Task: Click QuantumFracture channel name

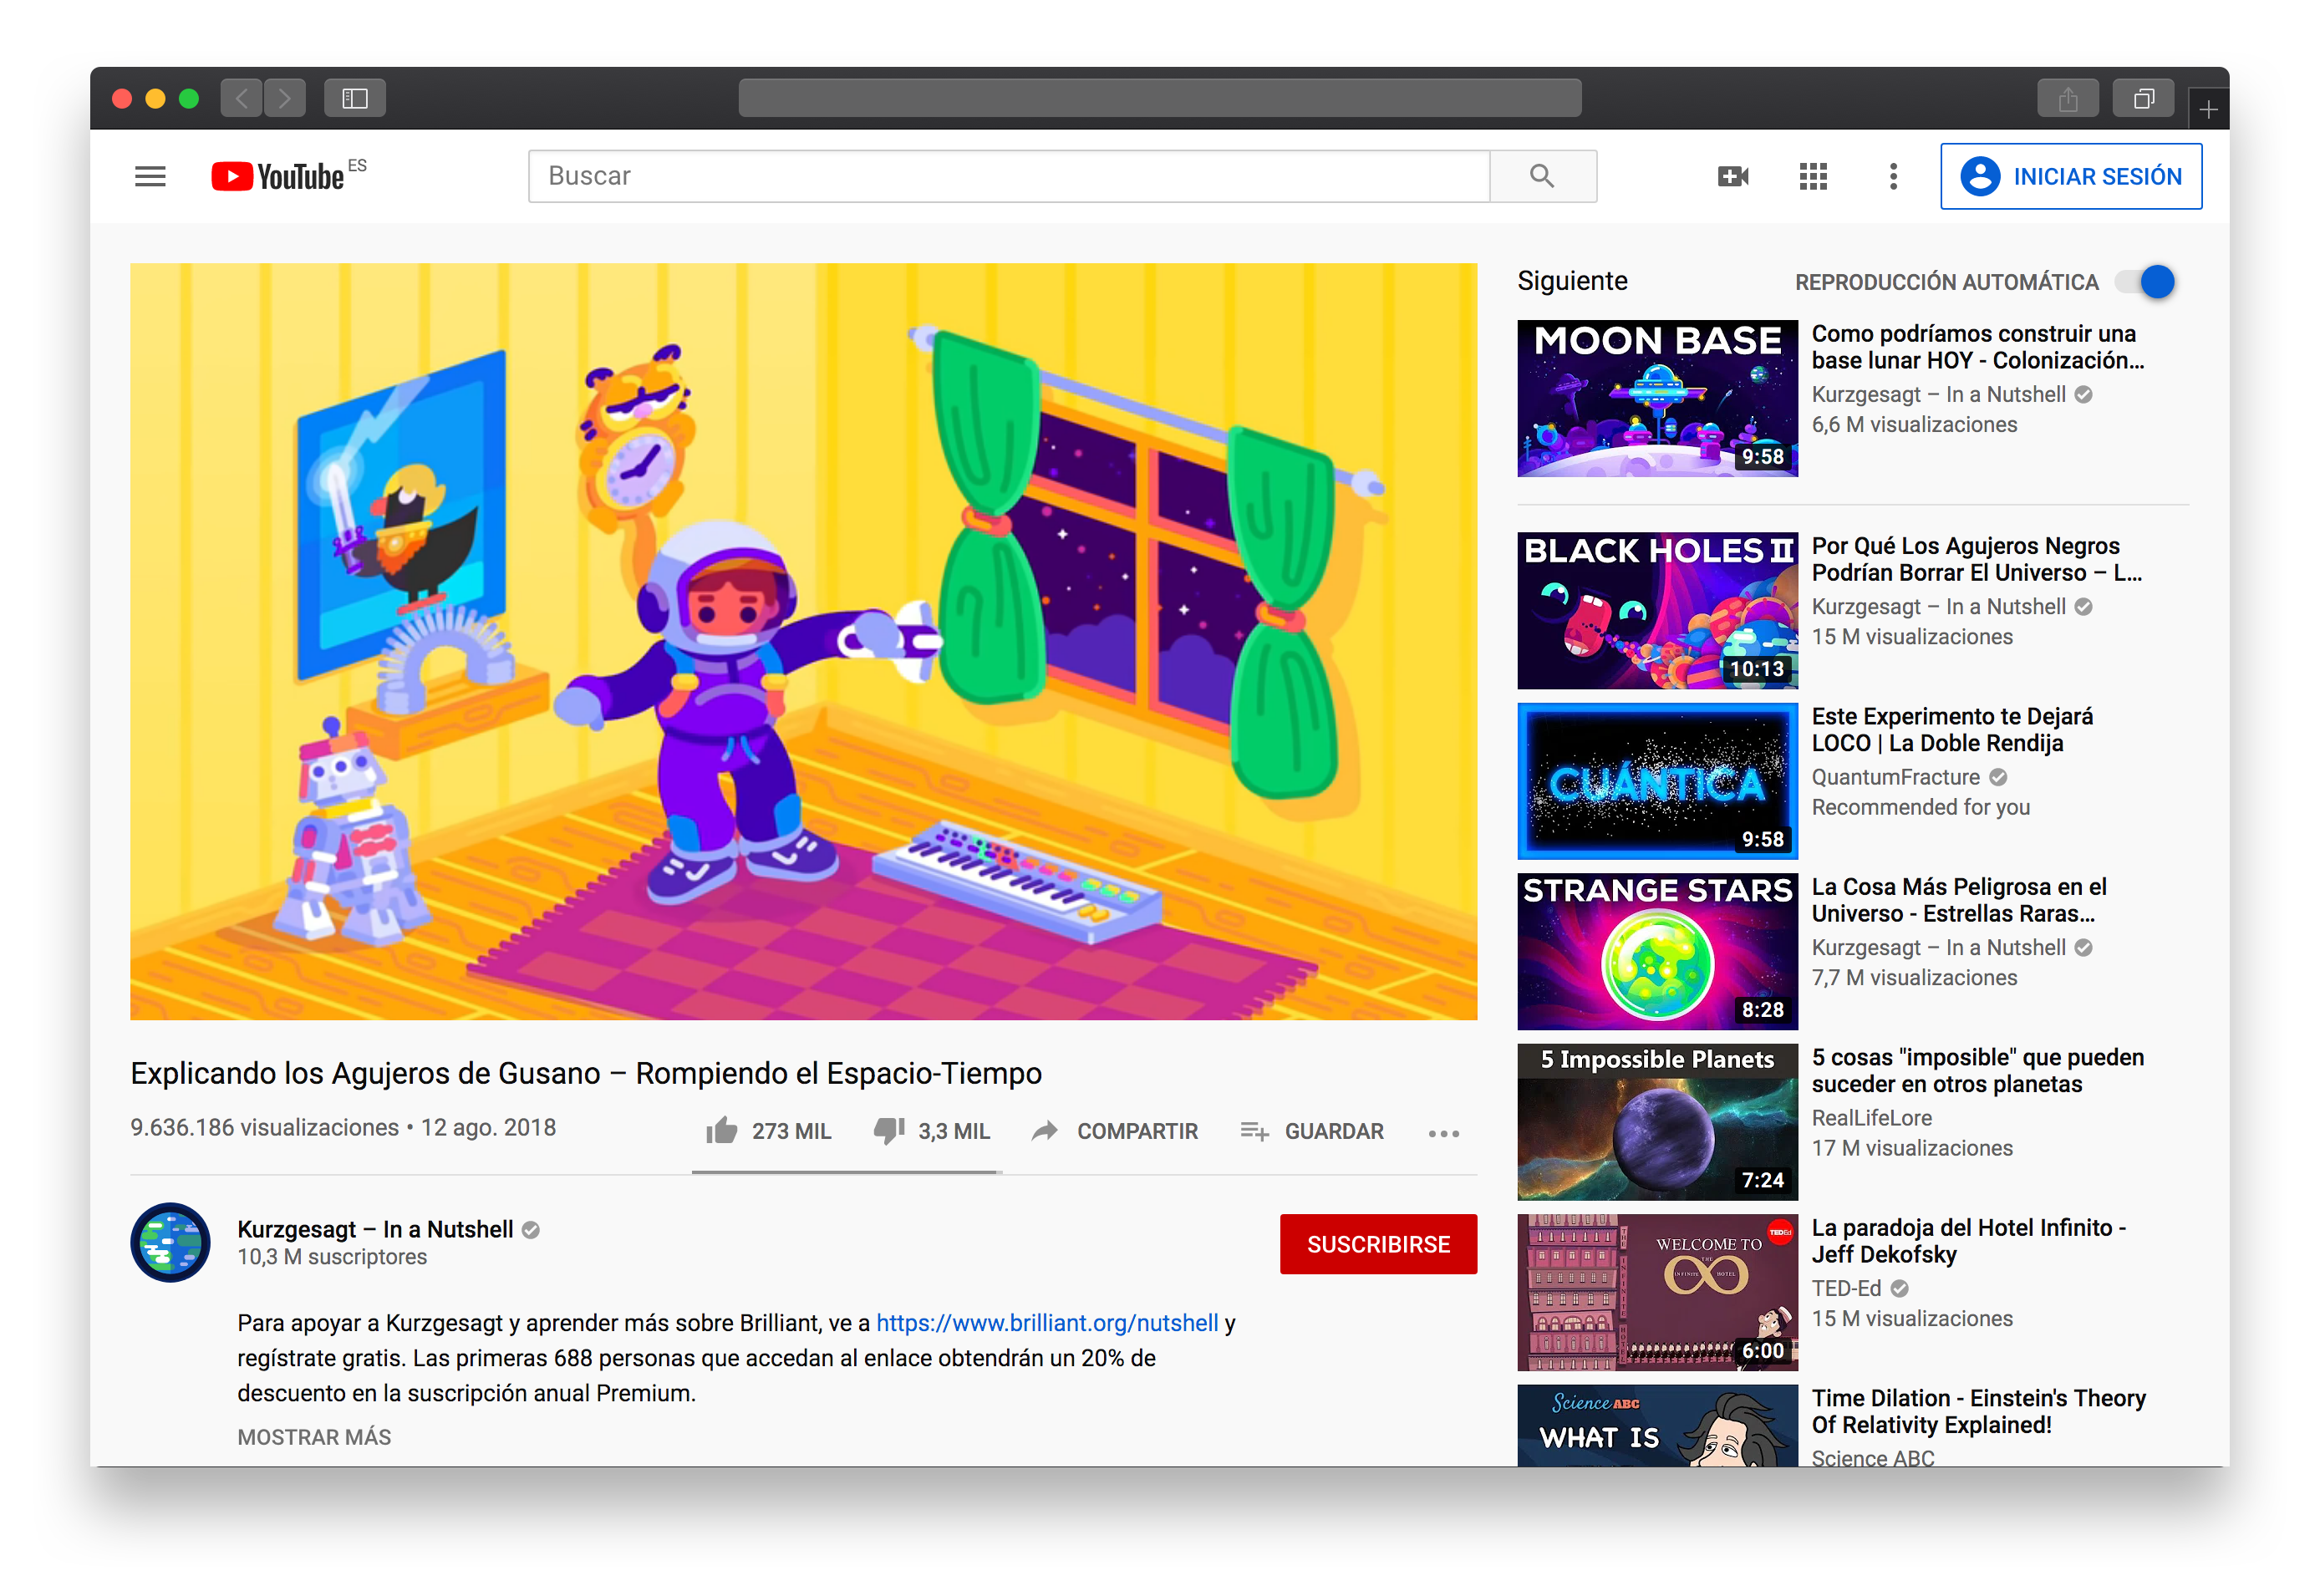Action: pyautogui.click(x=1895, y=777)
